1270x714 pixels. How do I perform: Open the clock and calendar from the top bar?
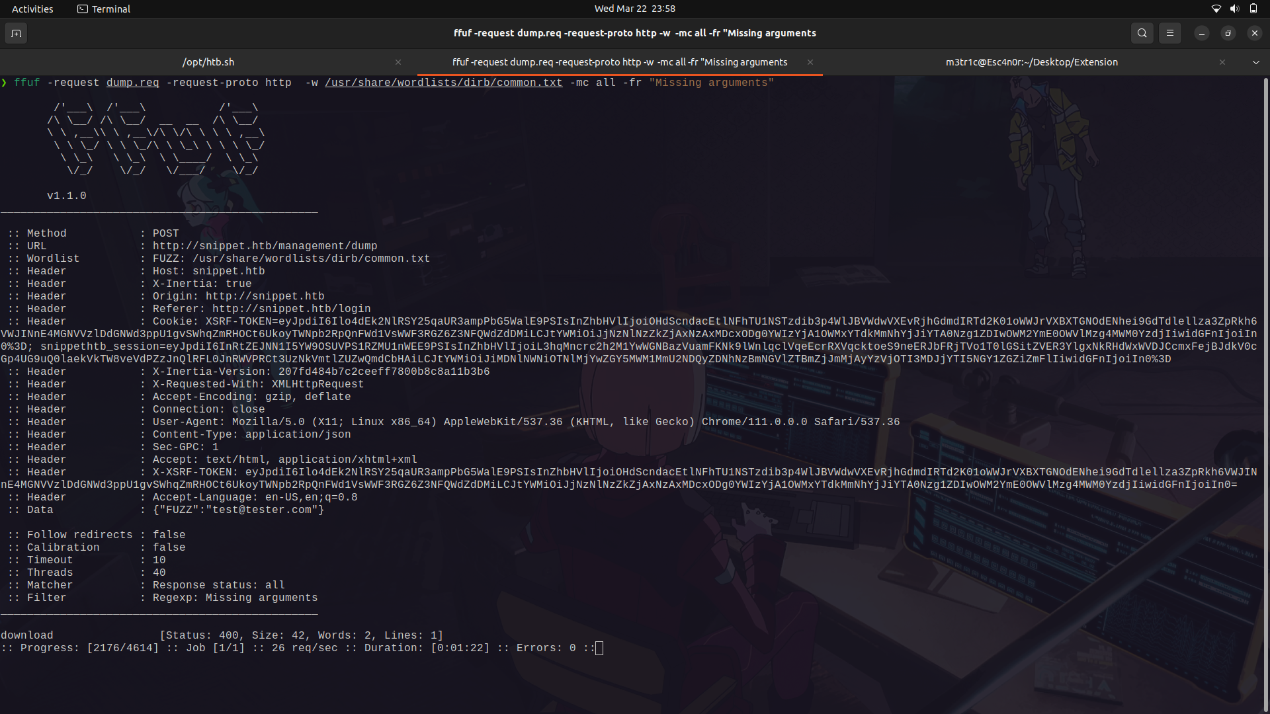click(x=634, y=9)
